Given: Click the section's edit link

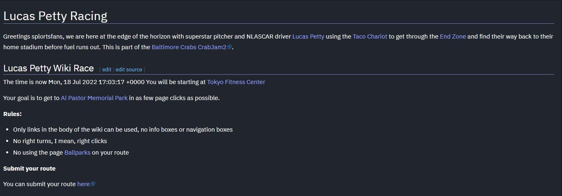Looking at the screenshot, I should [x=107, y=70].
